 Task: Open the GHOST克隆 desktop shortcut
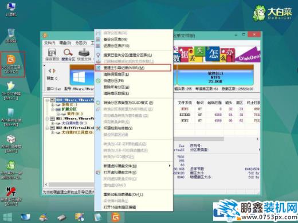(x=11, y=91)
